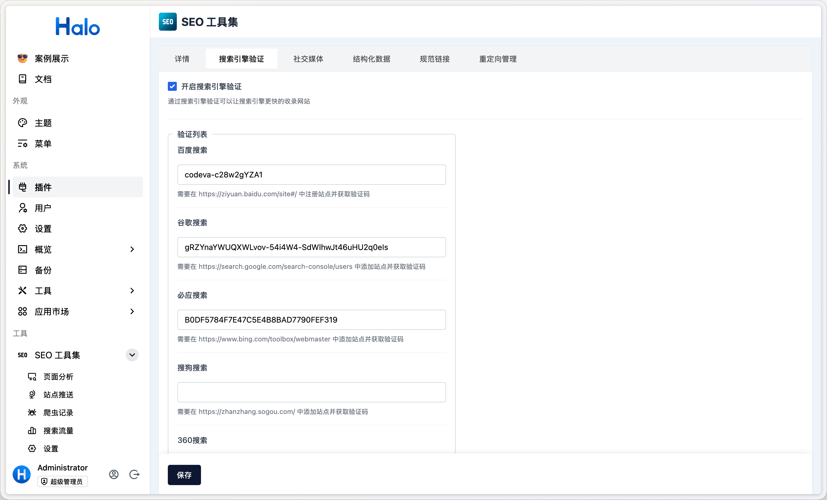
Task: Collapse the SEO 工具集 submenu chevron
Action: click(132, 355)
